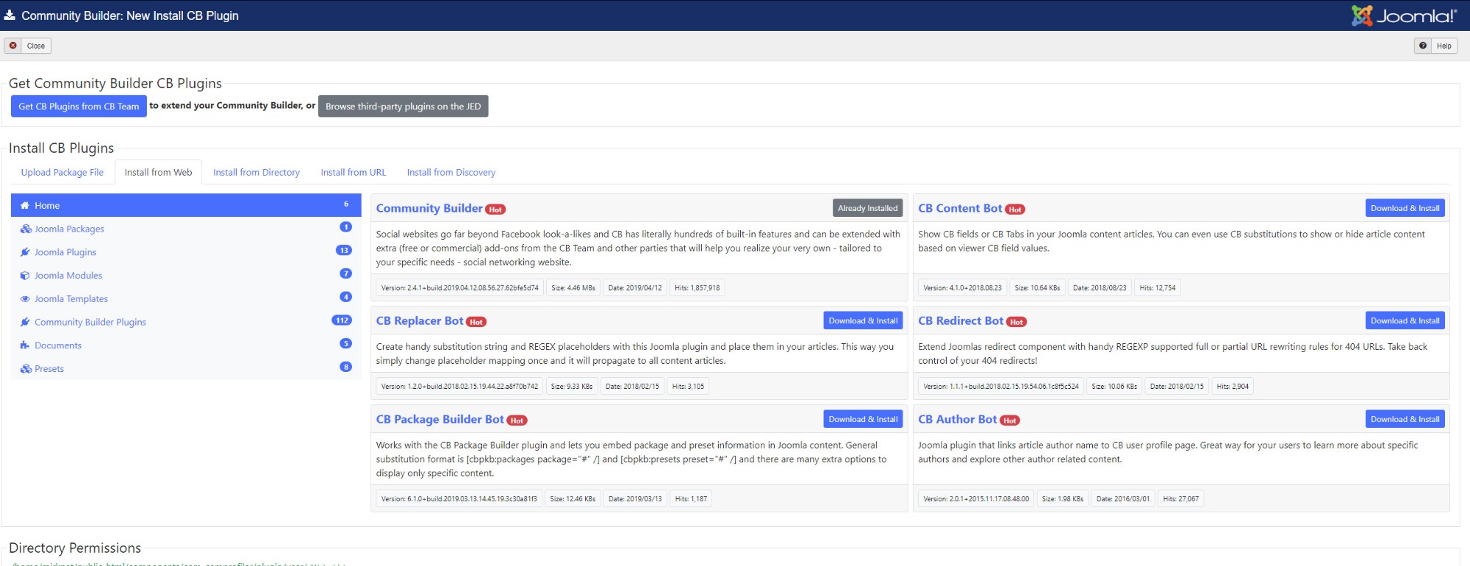This screenshot has height=566, width=1470.
Task: Click the Size: 4.46 MBs label
Action: pyautogui.click(x=573, y=287)
